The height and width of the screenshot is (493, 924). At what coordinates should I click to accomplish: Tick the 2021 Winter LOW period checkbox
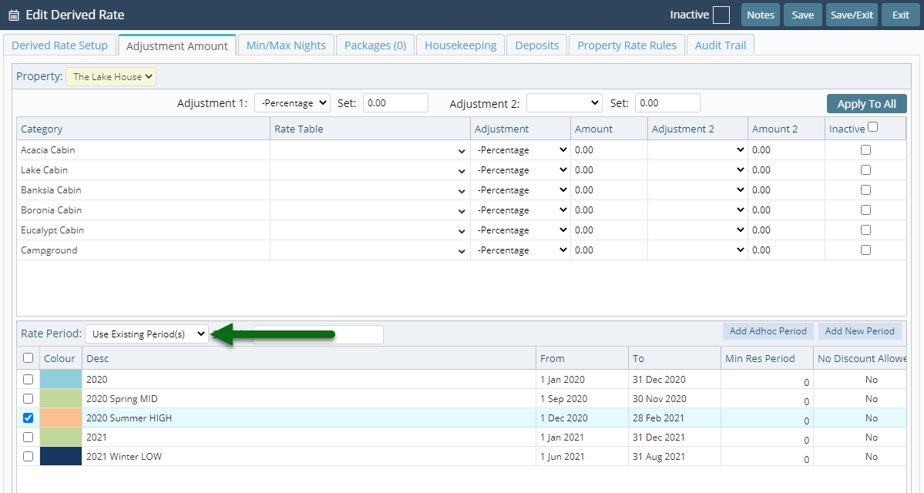(x=28, y=457)
